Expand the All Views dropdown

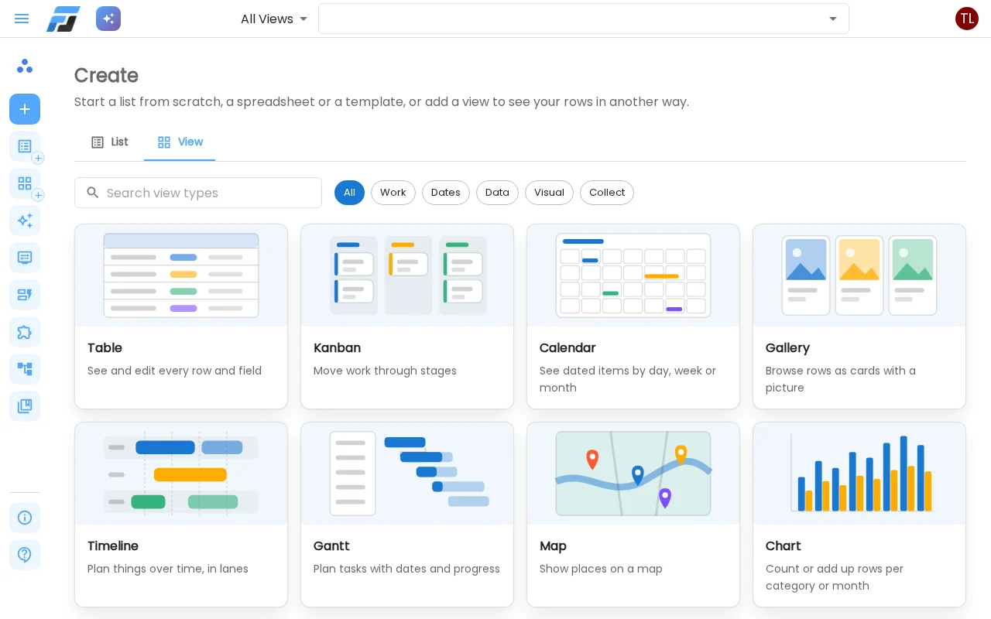click(274, 19)
